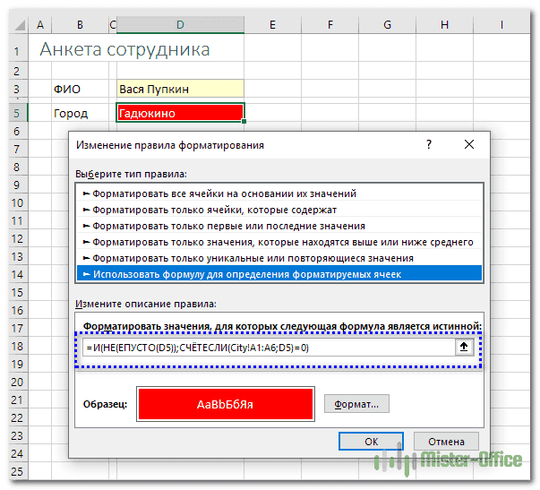The image size is (540, 490).
Task: Click the help question mark in dialog
Action: click(x=429, y=144)
